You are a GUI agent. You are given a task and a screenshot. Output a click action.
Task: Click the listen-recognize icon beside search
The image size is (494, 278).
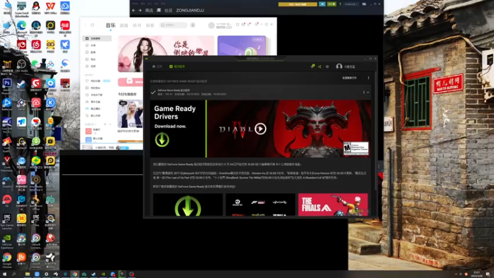click(x=193, y=25)
